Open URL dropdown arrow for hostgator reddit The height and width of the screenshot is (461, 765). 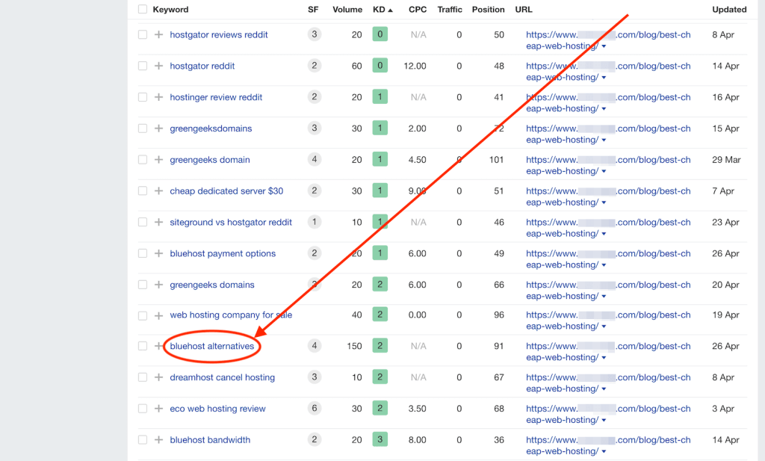coord(604,78)
